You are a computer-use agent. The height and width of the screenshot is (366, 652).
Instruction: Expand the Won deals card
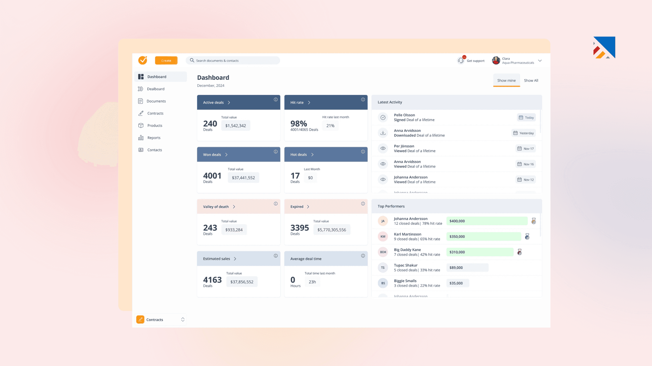point(226,154)
